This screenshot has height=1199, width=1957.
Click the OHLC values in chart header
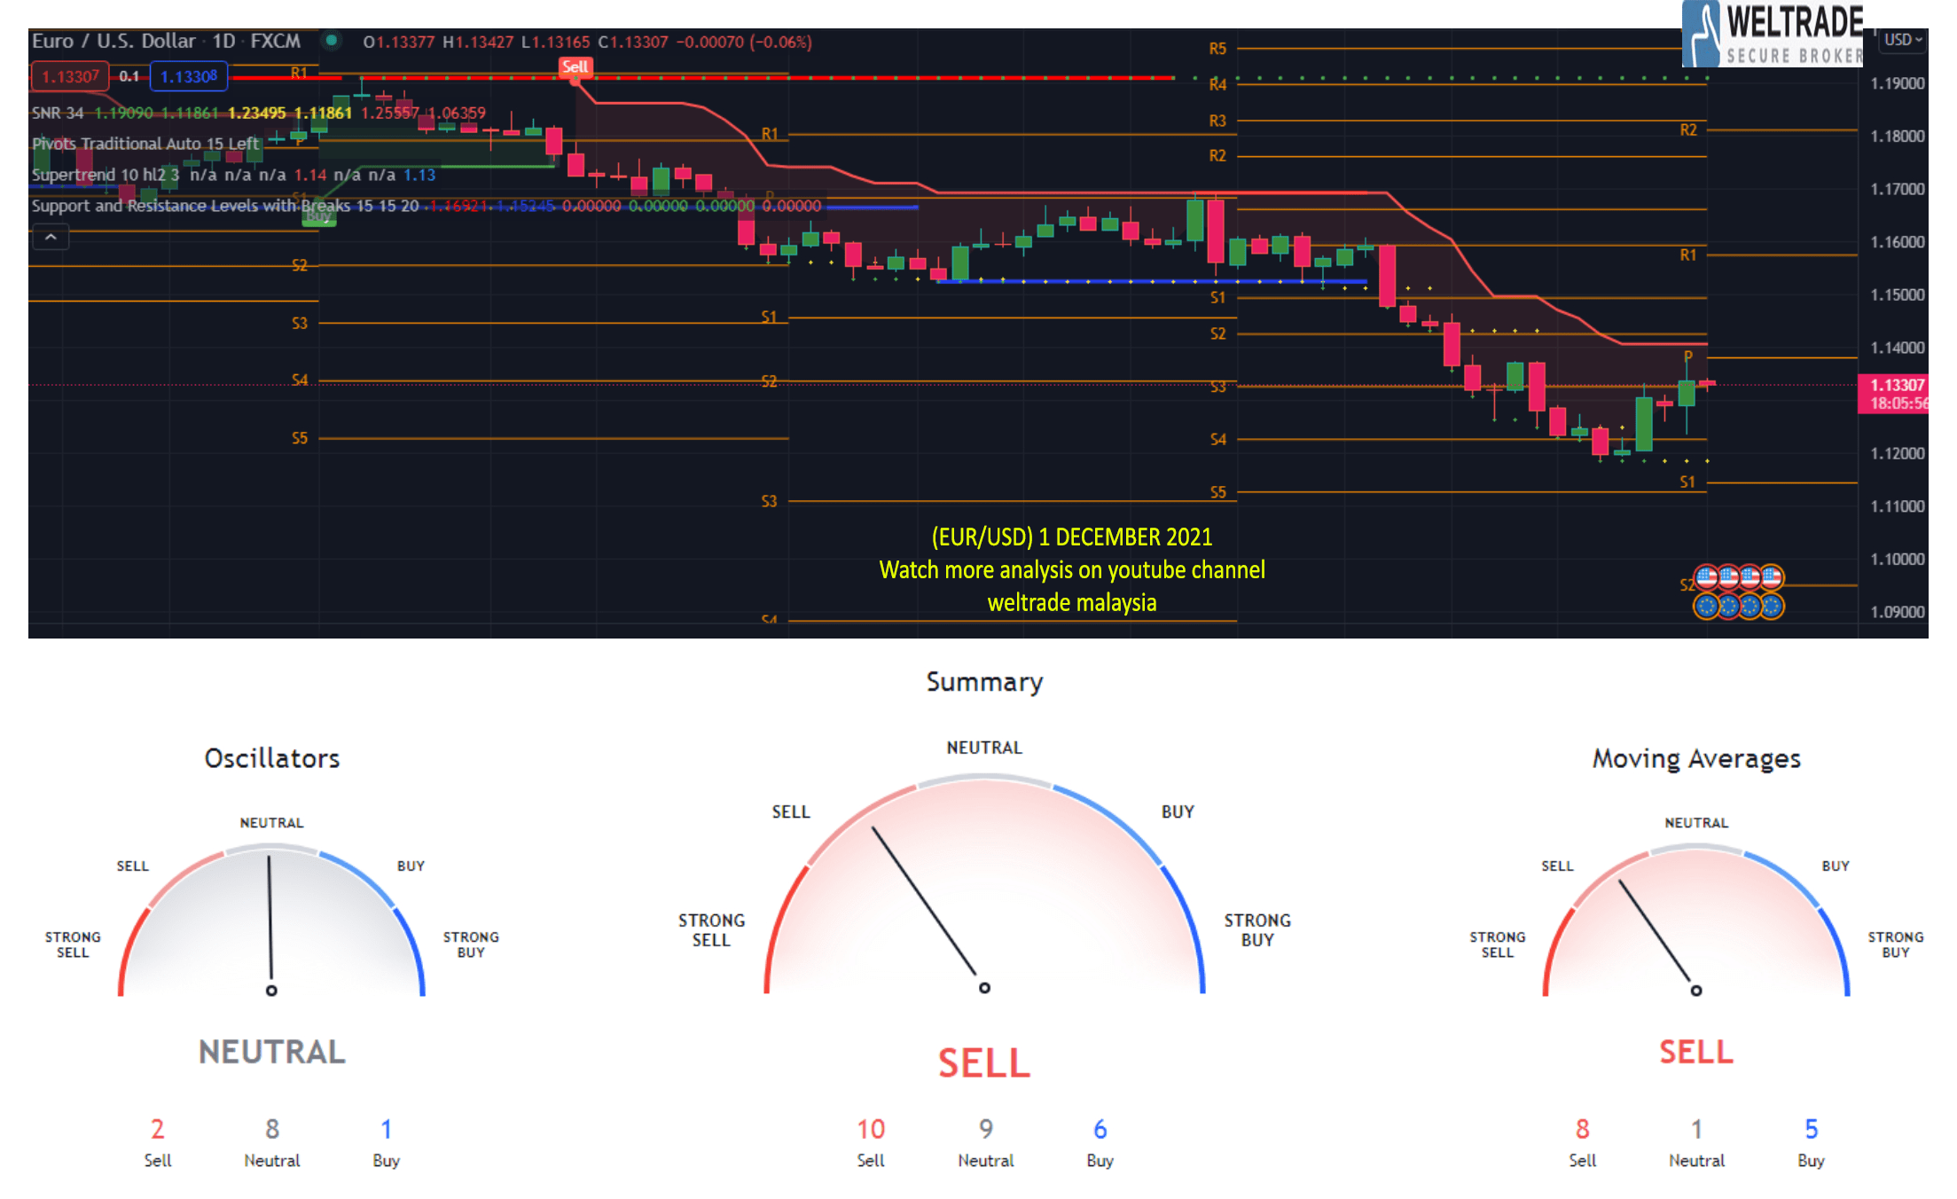tap(587, 42)
